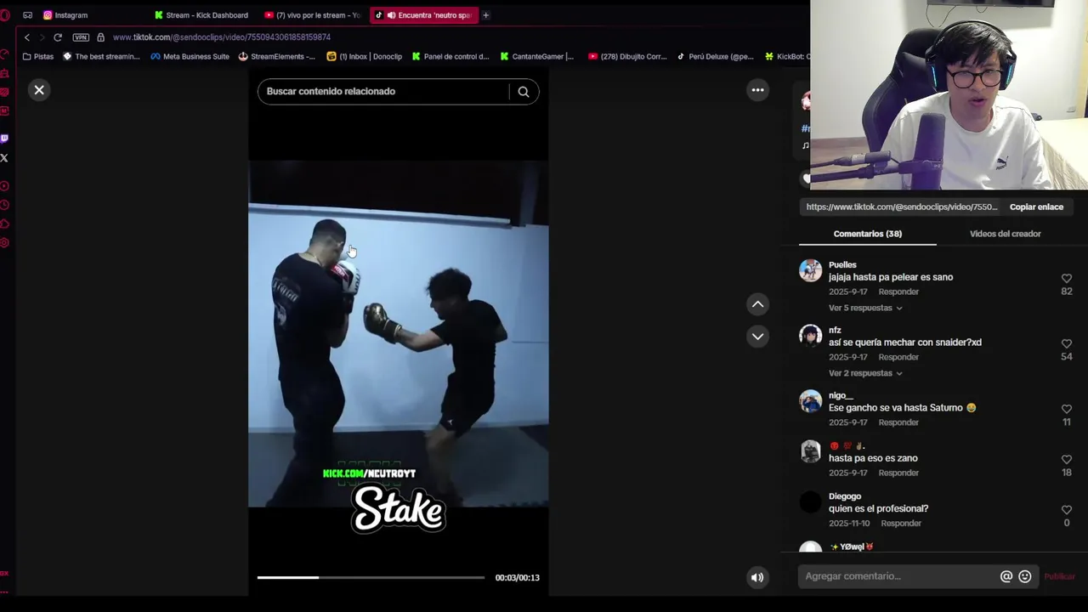Like the comment by Puelles
Screen dimensions: 1088x612
point(1067,279)
